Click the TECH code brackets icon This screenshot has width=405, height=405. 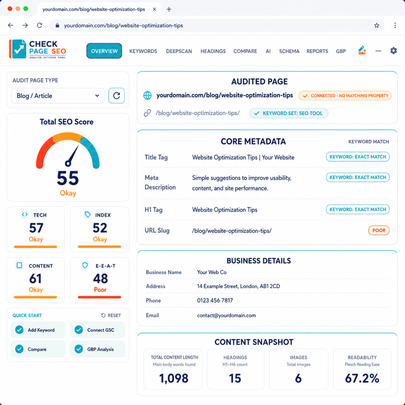click(25, 214)
